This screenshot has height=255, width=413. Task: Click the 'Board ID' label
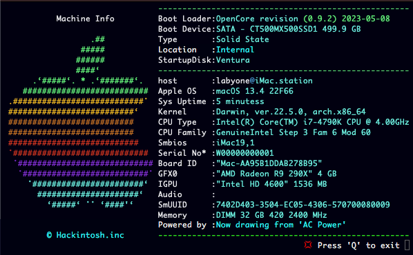pos(177,163)
